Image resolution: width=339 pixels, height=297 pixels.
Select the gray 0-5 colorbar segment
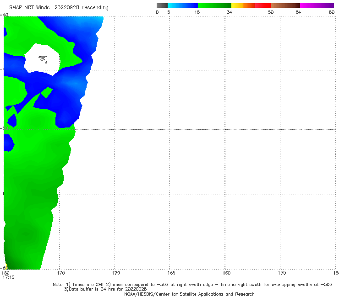(162, 5)
